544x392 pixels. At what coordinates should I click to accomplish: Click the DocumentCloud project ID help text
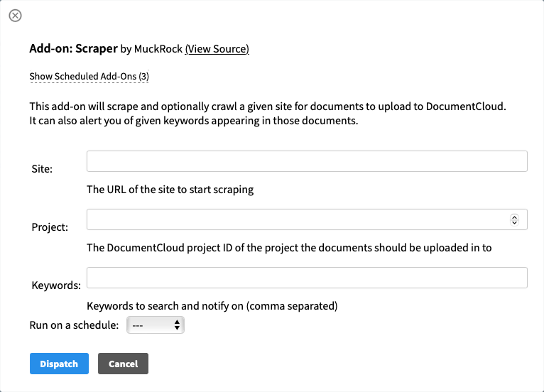click(289, 248)
